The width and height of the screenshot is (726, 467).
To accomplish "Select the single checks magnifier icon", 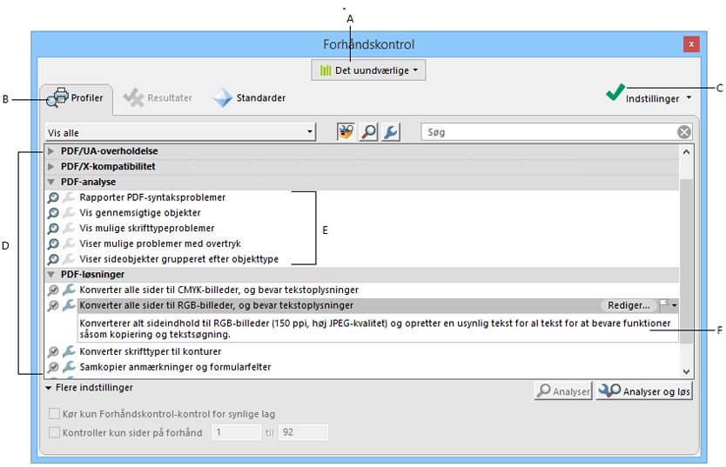I will click(x=368, y=132).
